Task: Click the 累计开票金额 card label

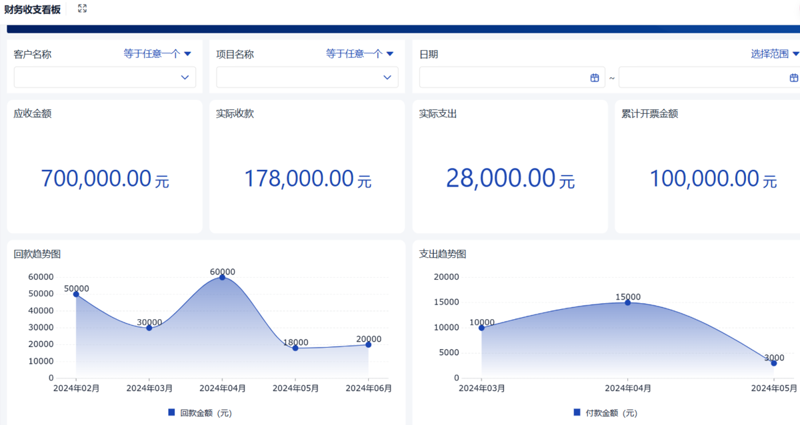Action: [650, 114]
